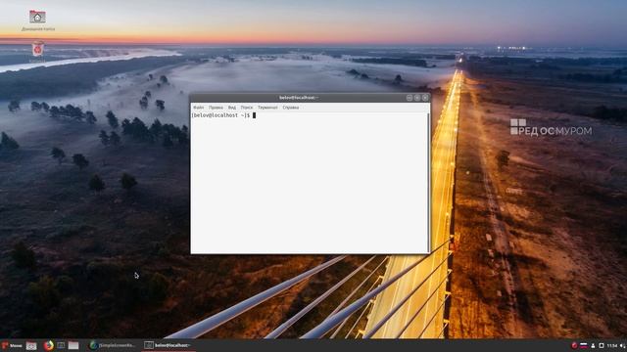This screenshot has width=627, height=352.
Task: Open the Правка menu in the terminal
Action: pyautogui.click(x=216, y=108)
